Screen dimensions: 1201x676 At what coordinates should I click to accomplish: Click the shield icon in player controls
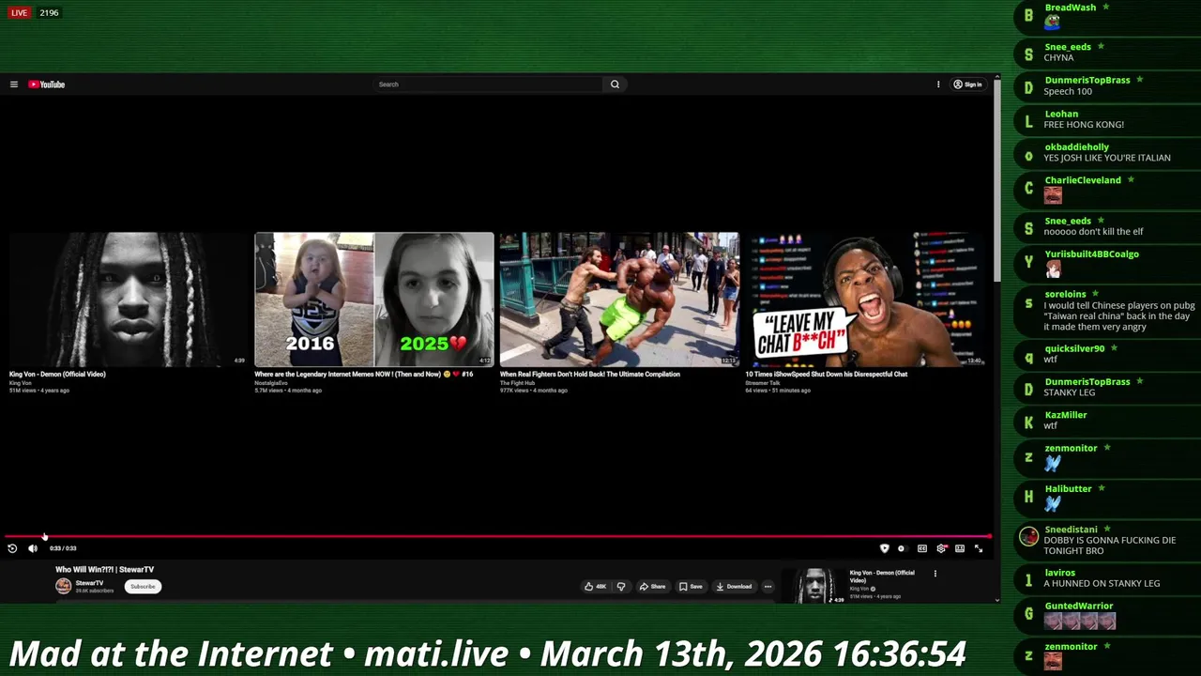tap(884, 548)
